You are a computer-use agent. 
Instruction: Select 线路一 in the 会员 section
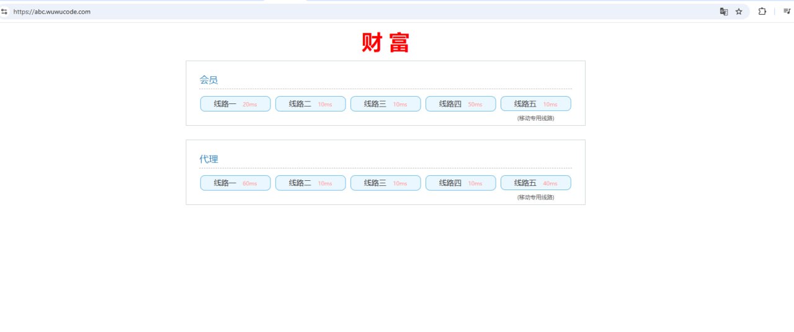pyautogui.click(x=235, y=104)
